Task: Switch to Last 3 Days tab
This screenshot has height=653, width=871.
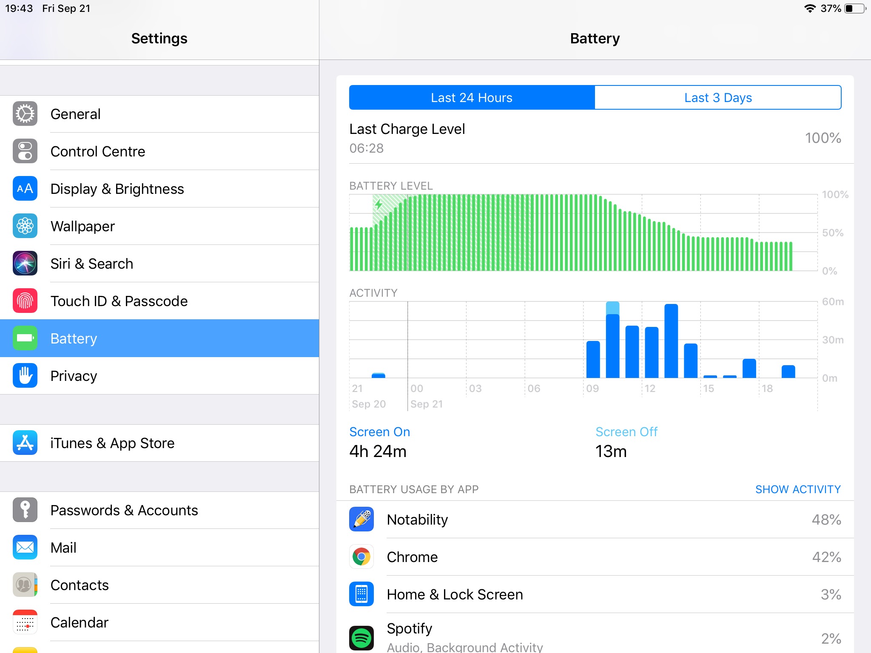Action: (x=718, y=98)
